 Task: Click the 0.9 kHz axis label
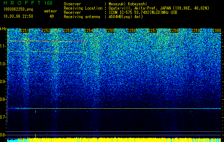3,82
